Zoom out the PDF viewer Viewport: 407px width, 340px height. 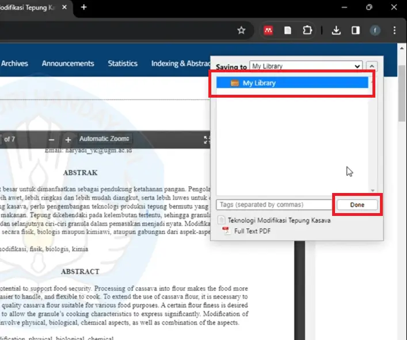pos(51,140)
